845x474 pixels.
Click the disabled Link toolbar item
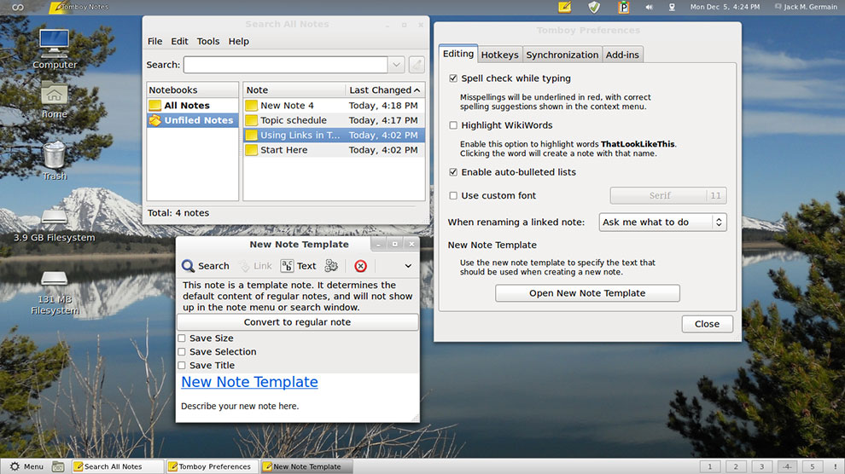256,266
